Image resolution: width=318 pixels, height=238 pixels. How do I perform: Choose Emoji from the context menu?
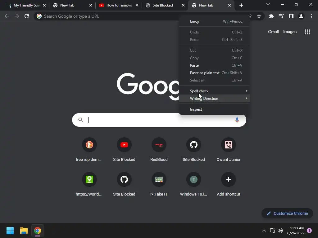(x=214, y=21)
